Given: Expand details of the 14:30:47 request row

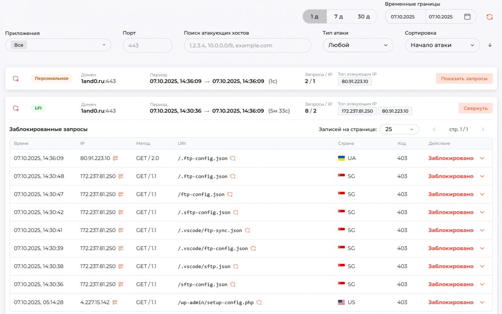Looking at the screenshot, I should click(x=482, y=195).
